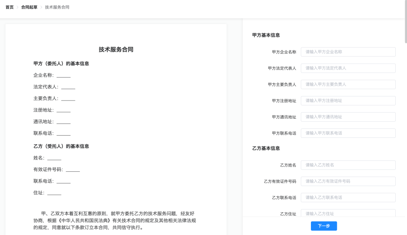Click 乙方（受托人）的基本信息 heading in document

point(61,146)
